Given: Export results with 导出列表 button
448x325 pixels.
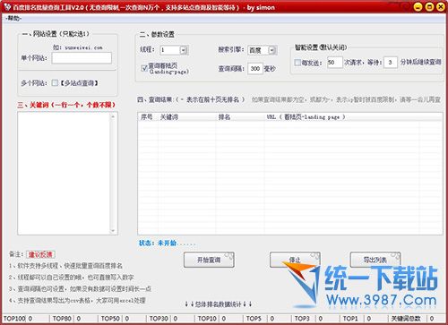Looking at the screenshot, I should pos(375,260).
